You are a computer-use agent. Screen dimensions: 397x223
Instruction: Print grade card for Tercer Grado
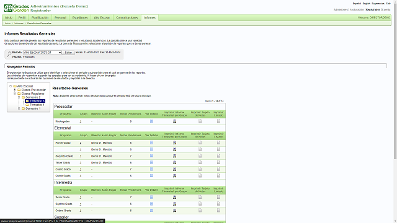200,162
